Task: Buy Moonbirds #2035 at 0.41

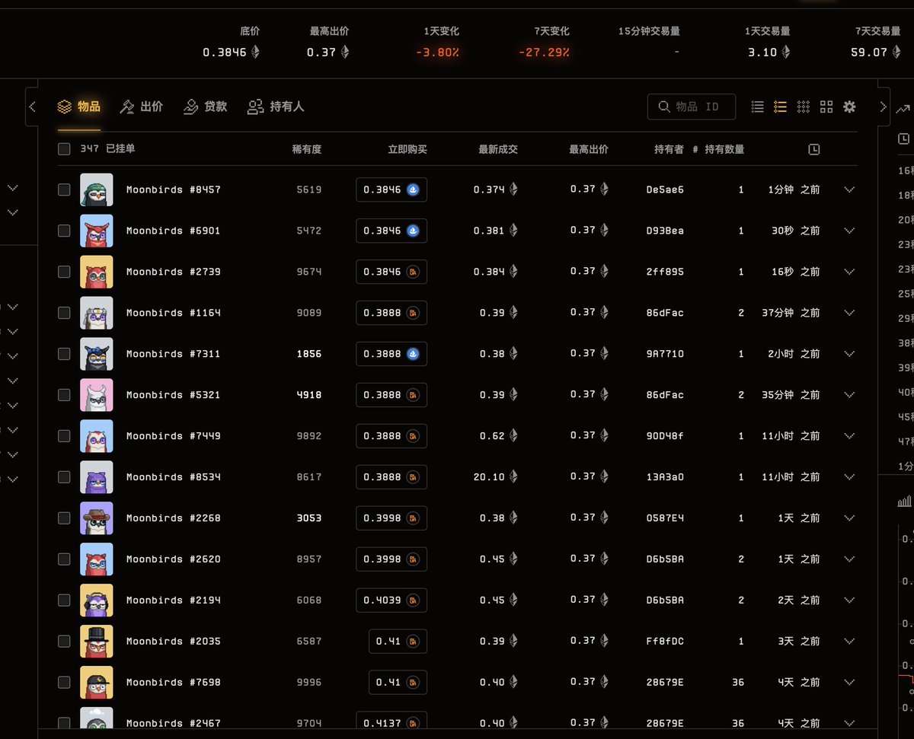Action: coord(398,642)
